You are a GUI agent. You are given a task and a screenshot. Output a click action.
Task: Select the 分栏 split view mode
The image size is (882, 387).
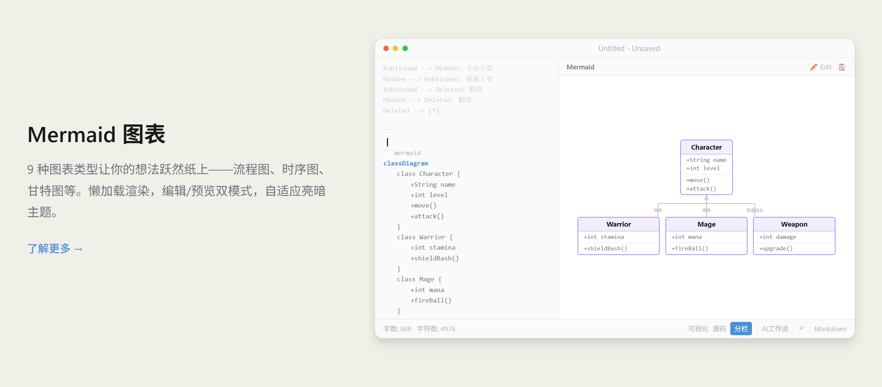741,329
